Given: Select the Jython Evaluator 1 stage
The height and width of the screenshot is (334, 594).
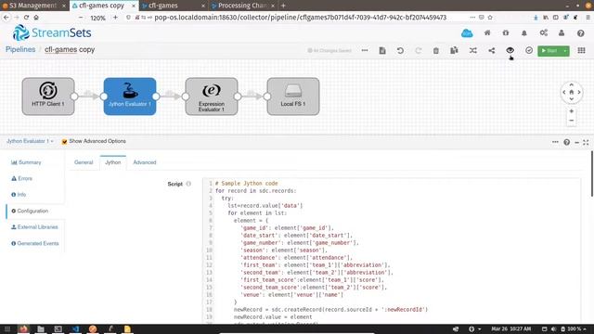Looking at the screenshot, I should pos(130,96).
